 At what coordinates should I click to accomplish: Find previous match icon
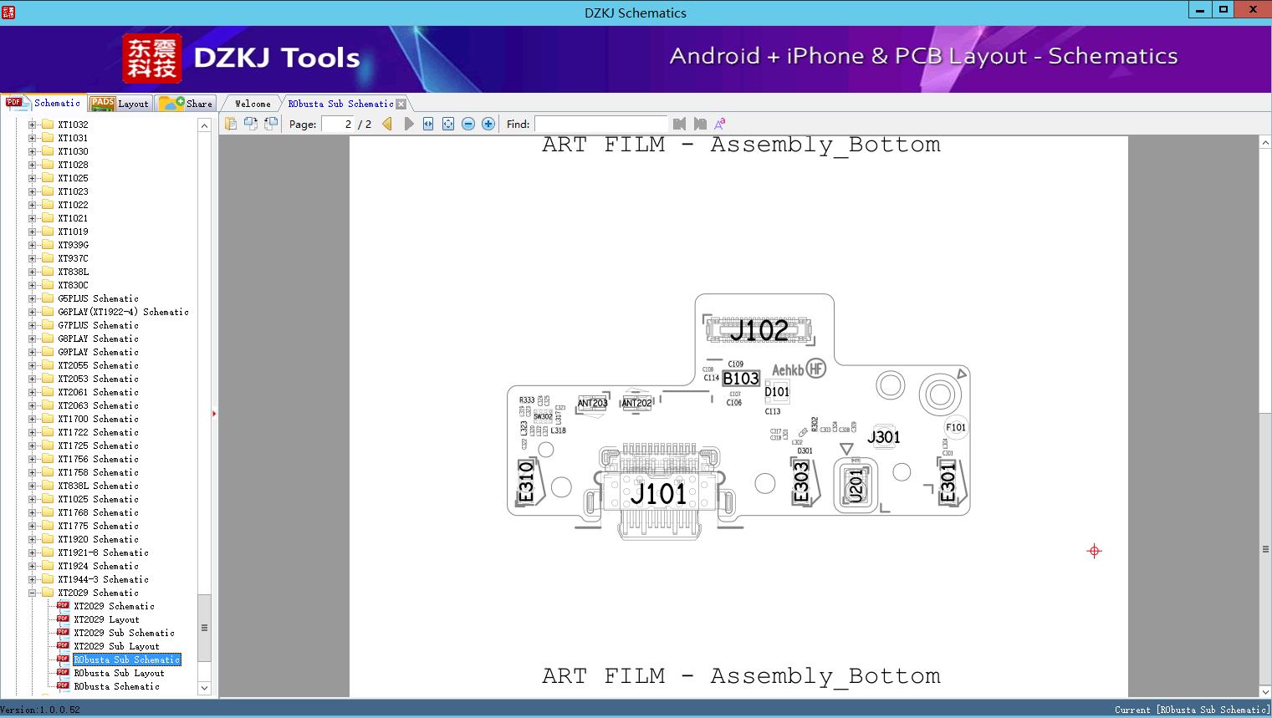click(679, 124)
